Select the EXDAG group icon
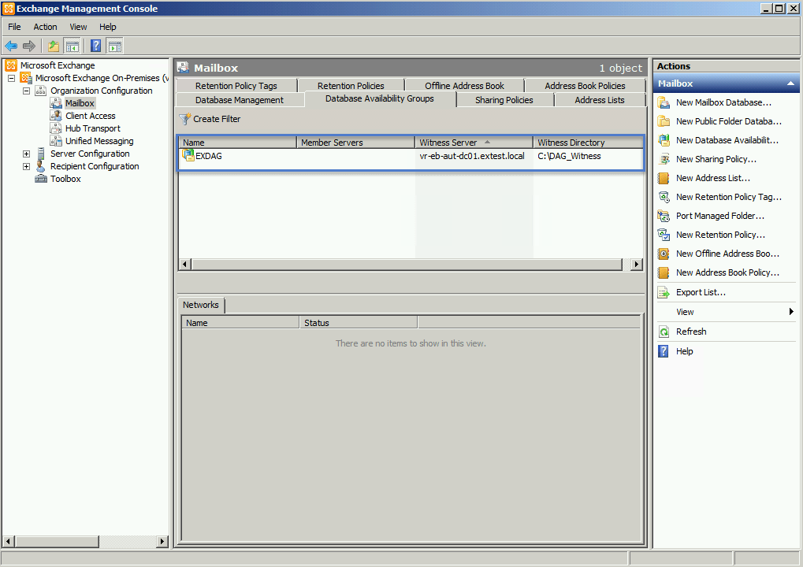This screenshot has width=803, height=567. coord(188,156)
